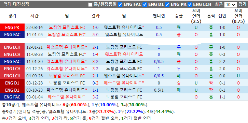The height and width of the screenshot is (123, 248).
Task: Click the ENG FAC league tag for 11-01-30
Action: pos(12,61)
